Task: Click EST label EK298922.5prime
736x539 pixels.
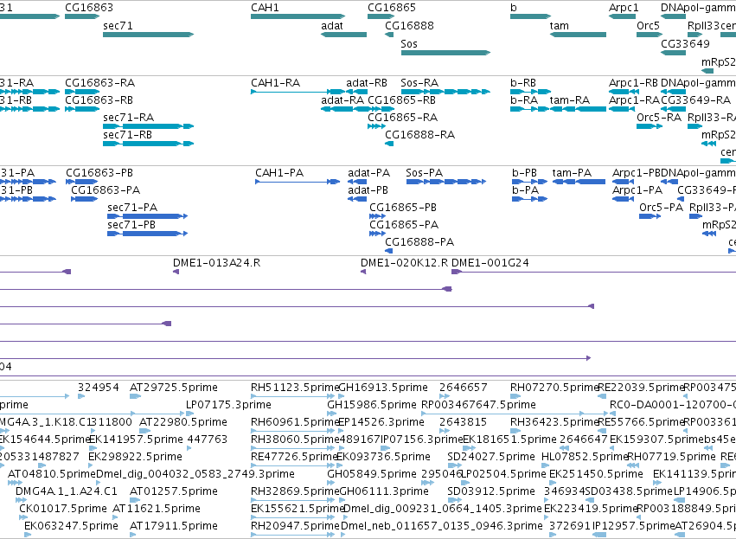Action: tap(135, 458)
